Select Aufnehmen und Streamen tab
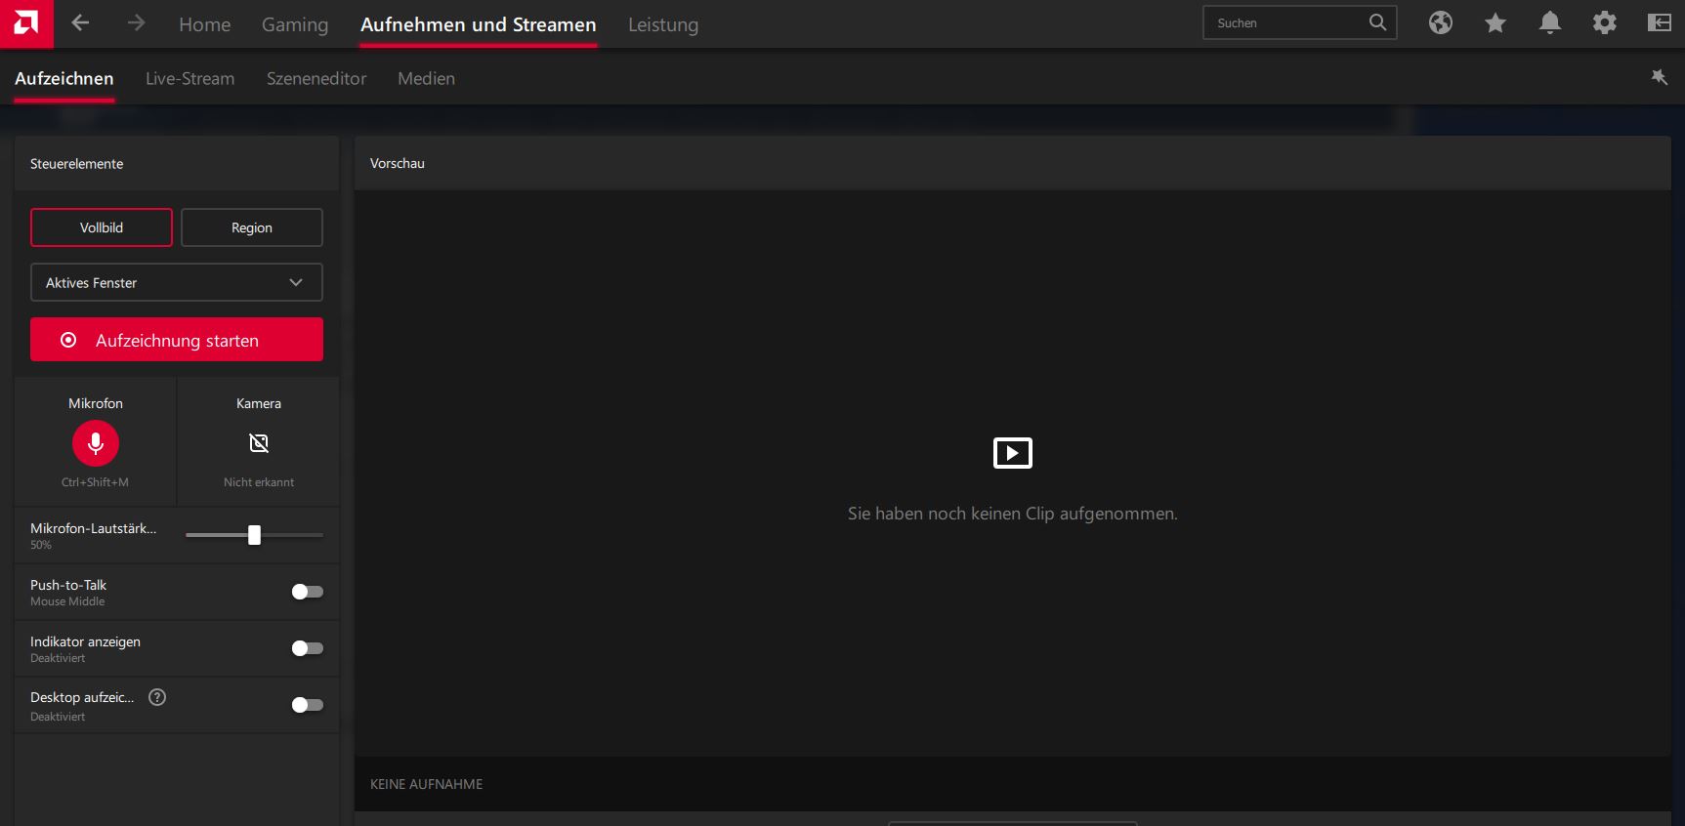1685x826 pixels. [479, 24]
